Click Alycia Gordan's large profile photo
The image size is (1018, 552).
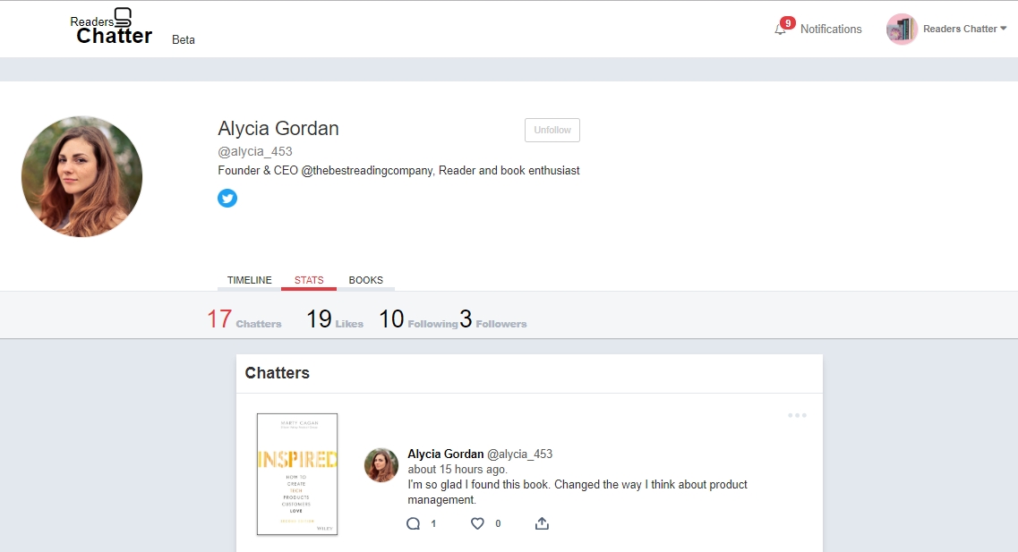point(81,176)
